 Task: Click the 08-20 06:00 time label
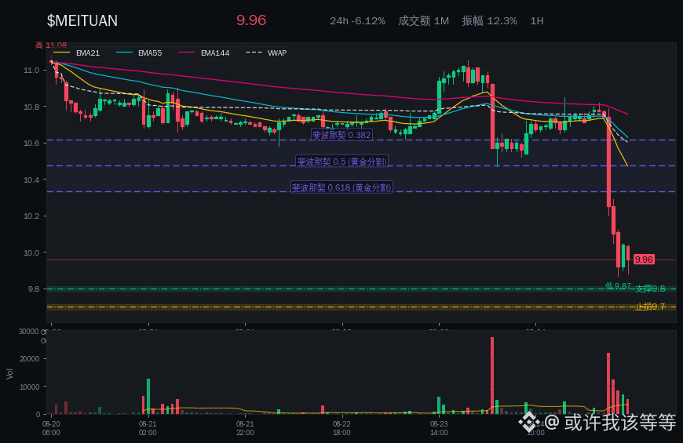51,428
